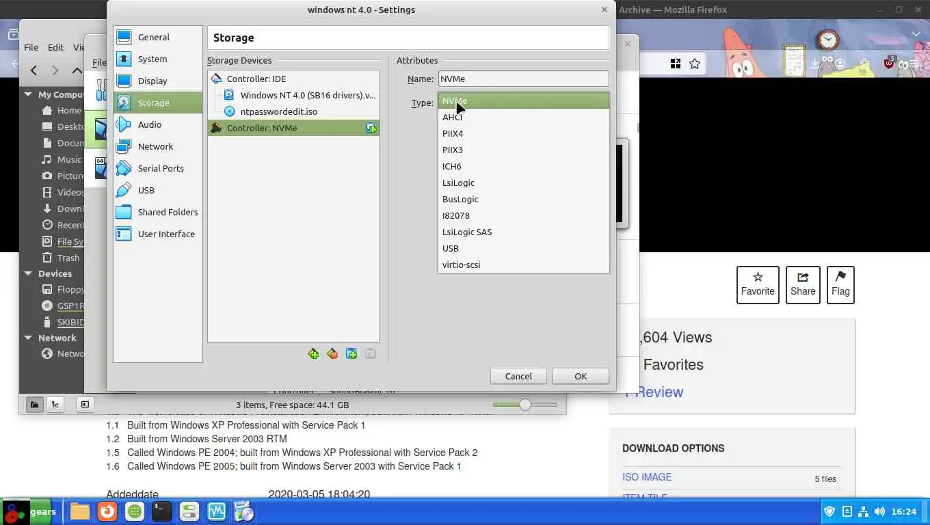Click the add attachment icon below device list

(x=351, y=353)
